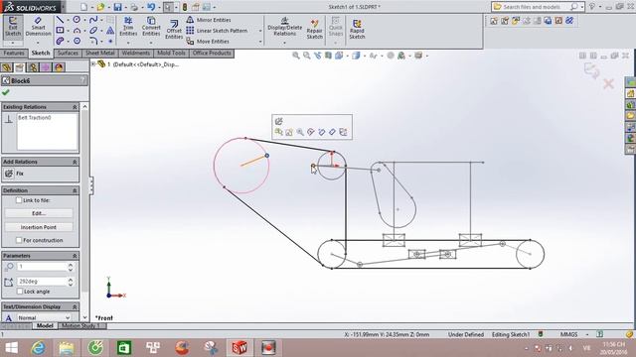Click the Save icon in title toolbar
This screenshot has height=357, width=636.
(x=117, y=7)
